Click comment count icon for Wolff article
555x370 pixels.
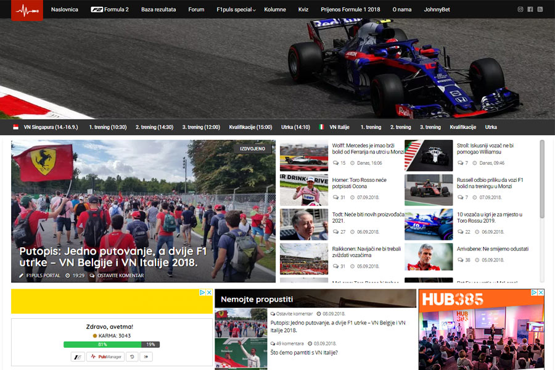coord(335,163)
